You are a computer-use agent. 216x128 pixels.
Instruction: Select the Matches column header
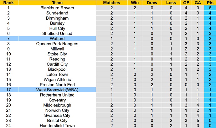[111, 2]
